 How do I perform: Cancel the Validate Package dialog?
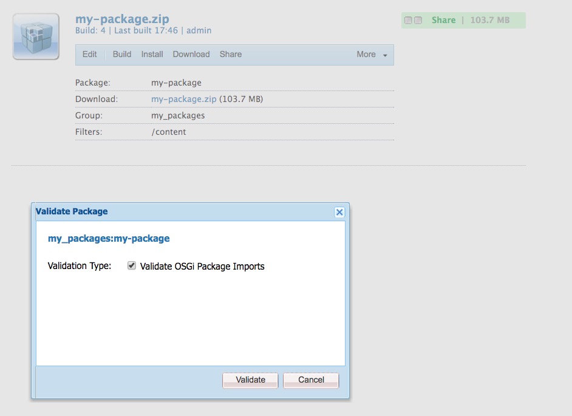click(311, 380)
